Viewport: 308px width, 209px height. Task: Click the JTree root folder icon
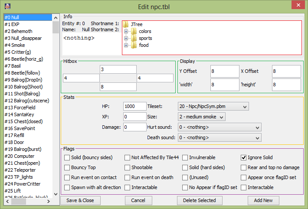pos(126,24)
